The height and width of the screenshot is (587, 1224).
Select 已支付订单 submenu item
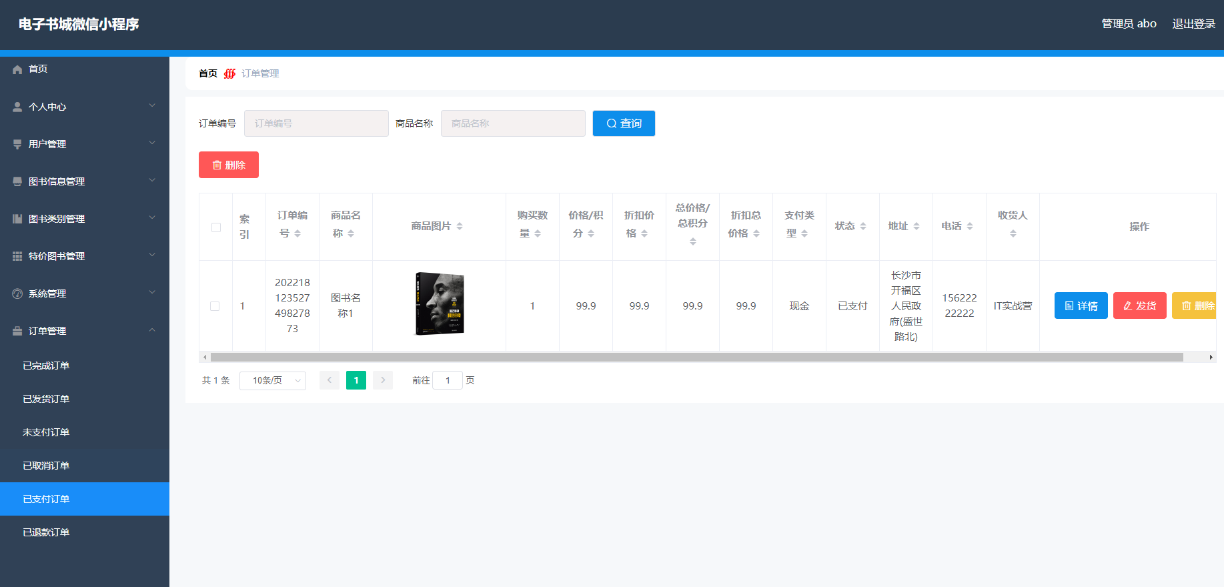(x=85, y=499)
